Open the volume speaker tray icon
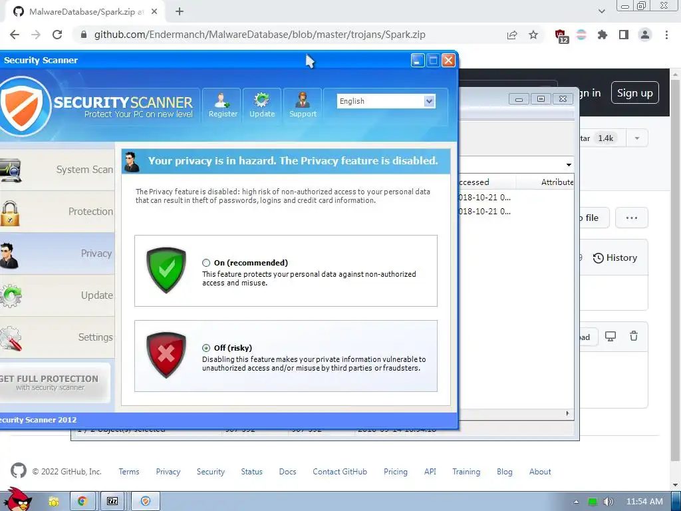The image size is (681, 511). (608, 502)
